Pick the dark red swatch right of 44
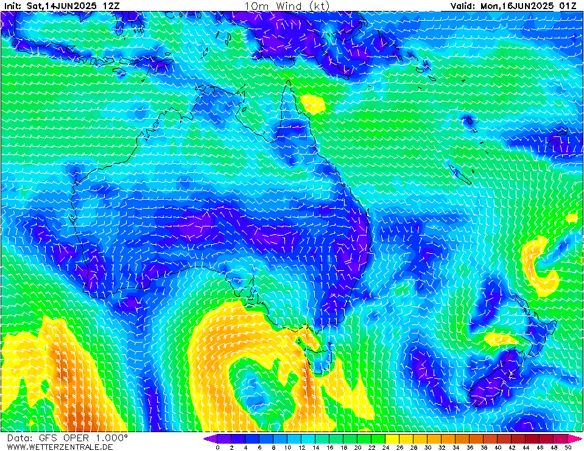This screenshot has height=451, width=584. [x=533, y=439]
